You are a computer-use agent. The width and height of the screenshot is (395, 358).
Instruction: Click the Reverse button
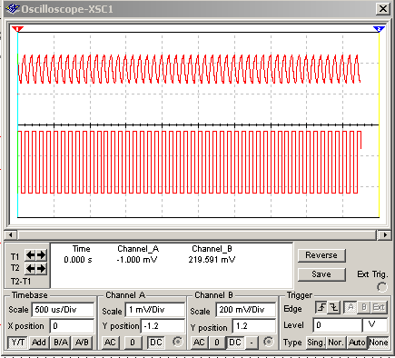click(321, 255)
